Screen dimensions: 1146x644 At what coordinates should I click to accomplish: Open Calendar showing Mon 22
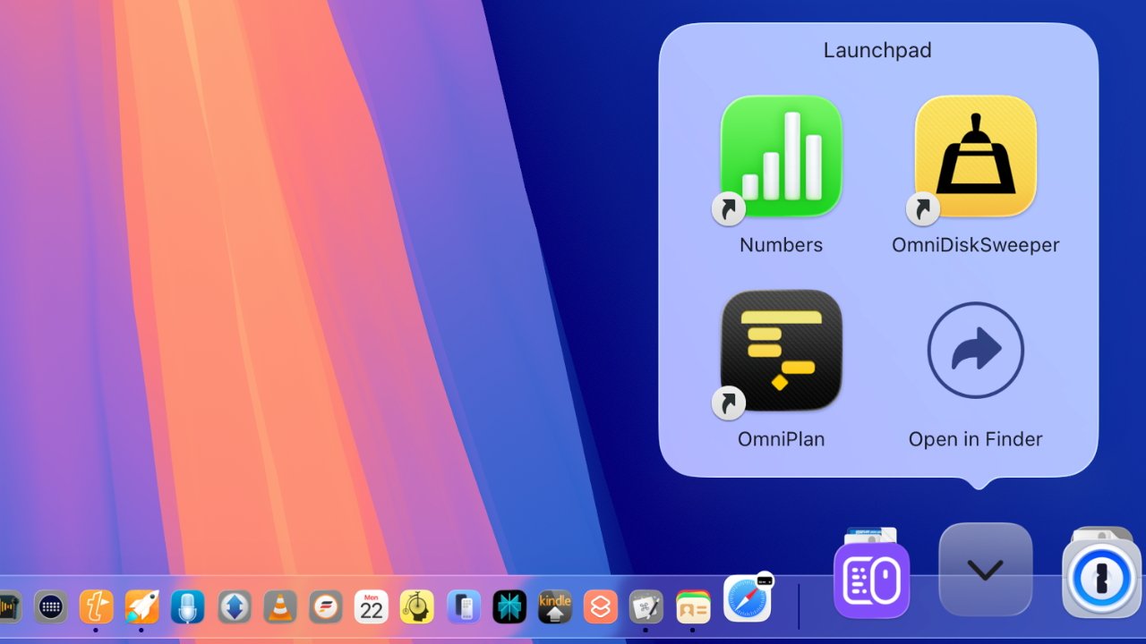coord(372,606)
